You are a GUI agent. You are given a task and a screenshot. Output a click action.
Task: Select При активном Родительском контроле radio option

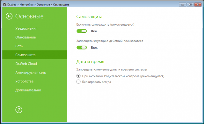pos(78,76)
